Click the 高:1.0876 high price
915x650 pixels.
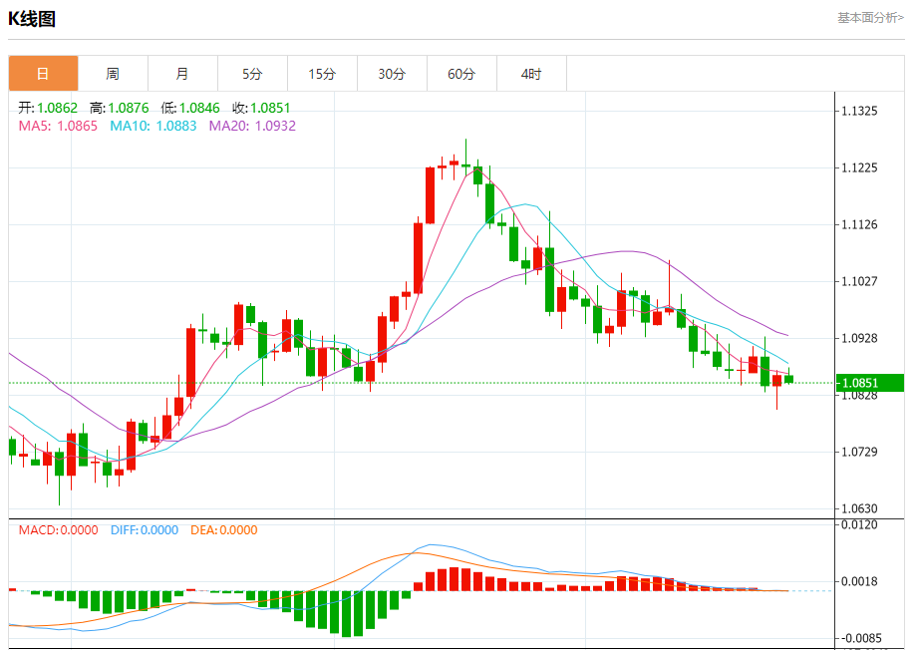coord(119,108)
